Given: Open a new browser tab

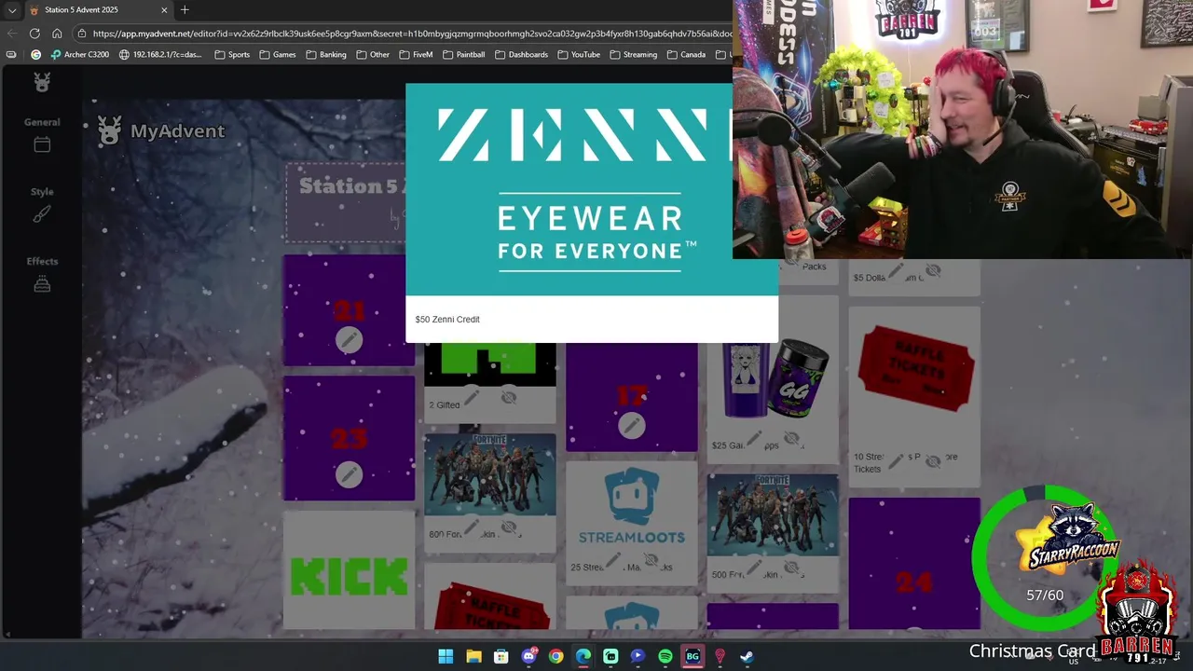Looking at the screenshot, I should pos(185,9).
